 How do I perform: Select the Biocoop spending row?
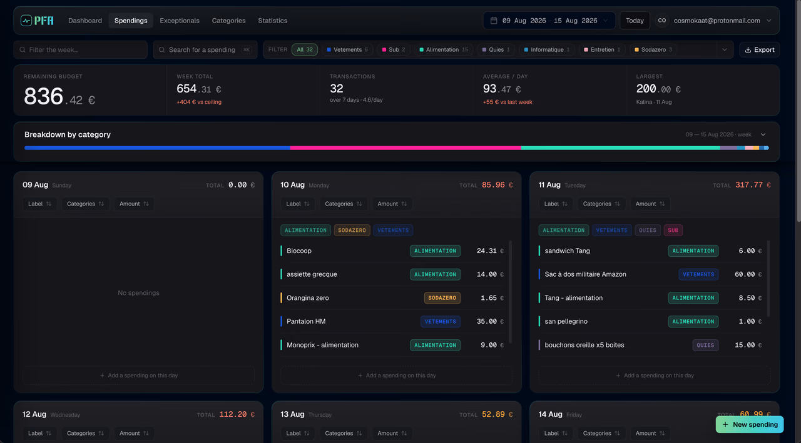pyautogui.click(x=392, y=251)
